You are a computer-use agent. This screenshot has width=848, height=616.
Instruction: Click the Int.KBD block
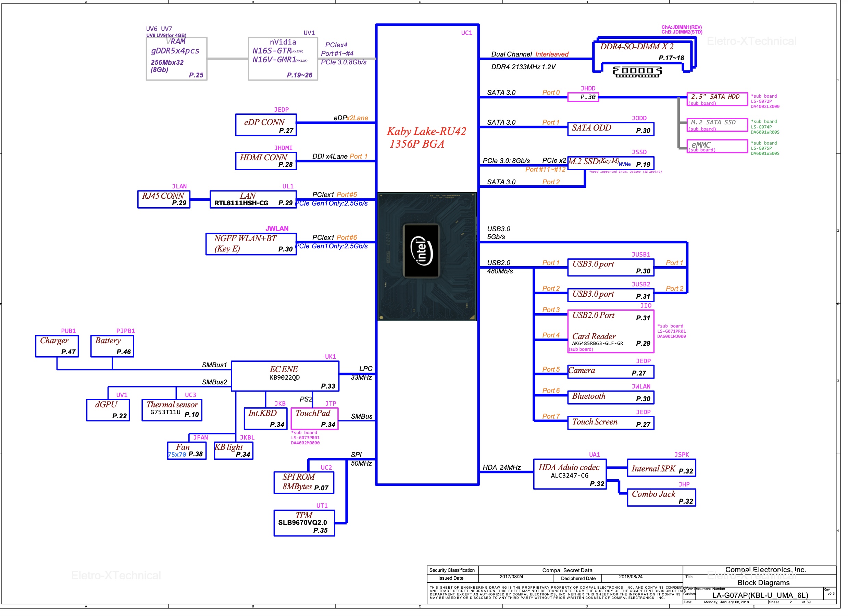(x=265, y=419)
